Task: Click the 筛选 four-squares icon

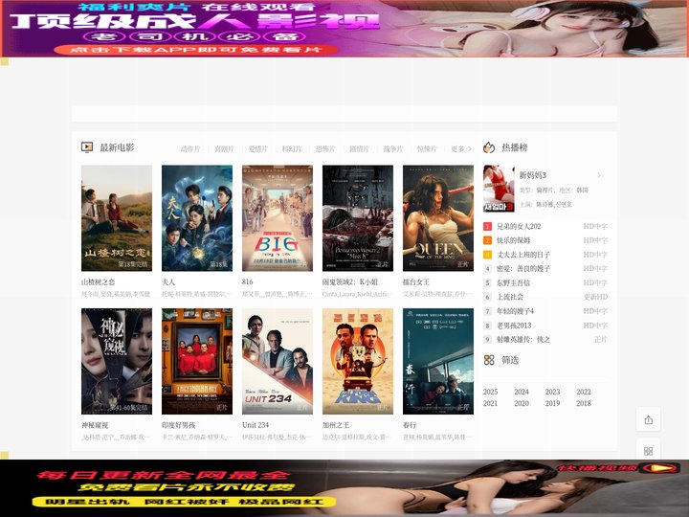Action: 489,360
